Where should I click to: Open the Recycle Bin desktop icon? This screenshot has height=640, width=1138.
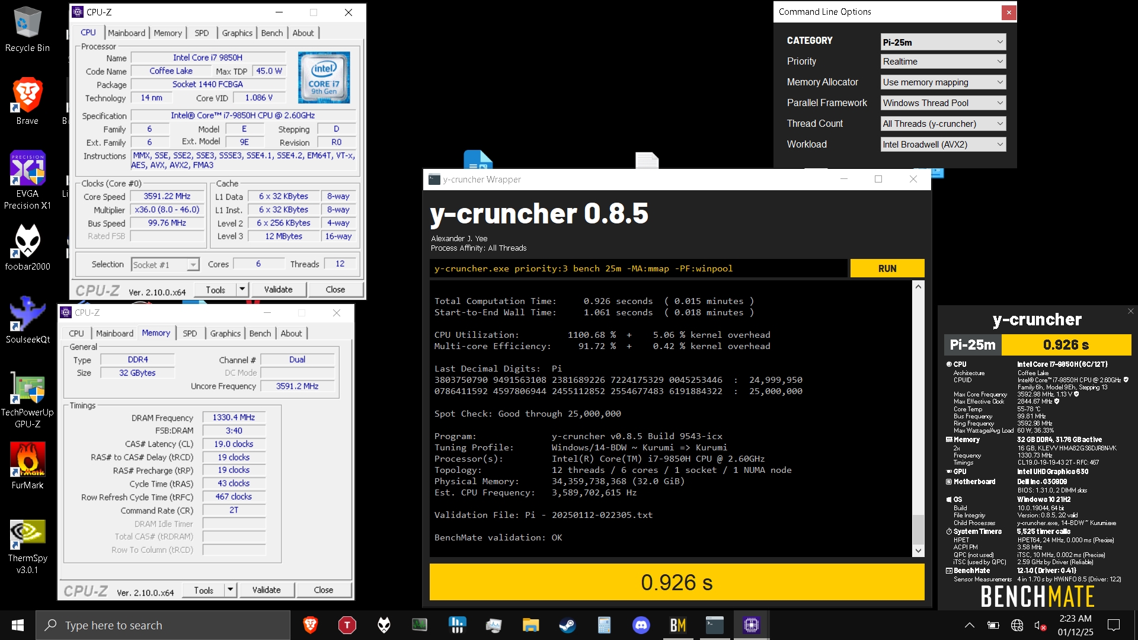click(27, 30)
